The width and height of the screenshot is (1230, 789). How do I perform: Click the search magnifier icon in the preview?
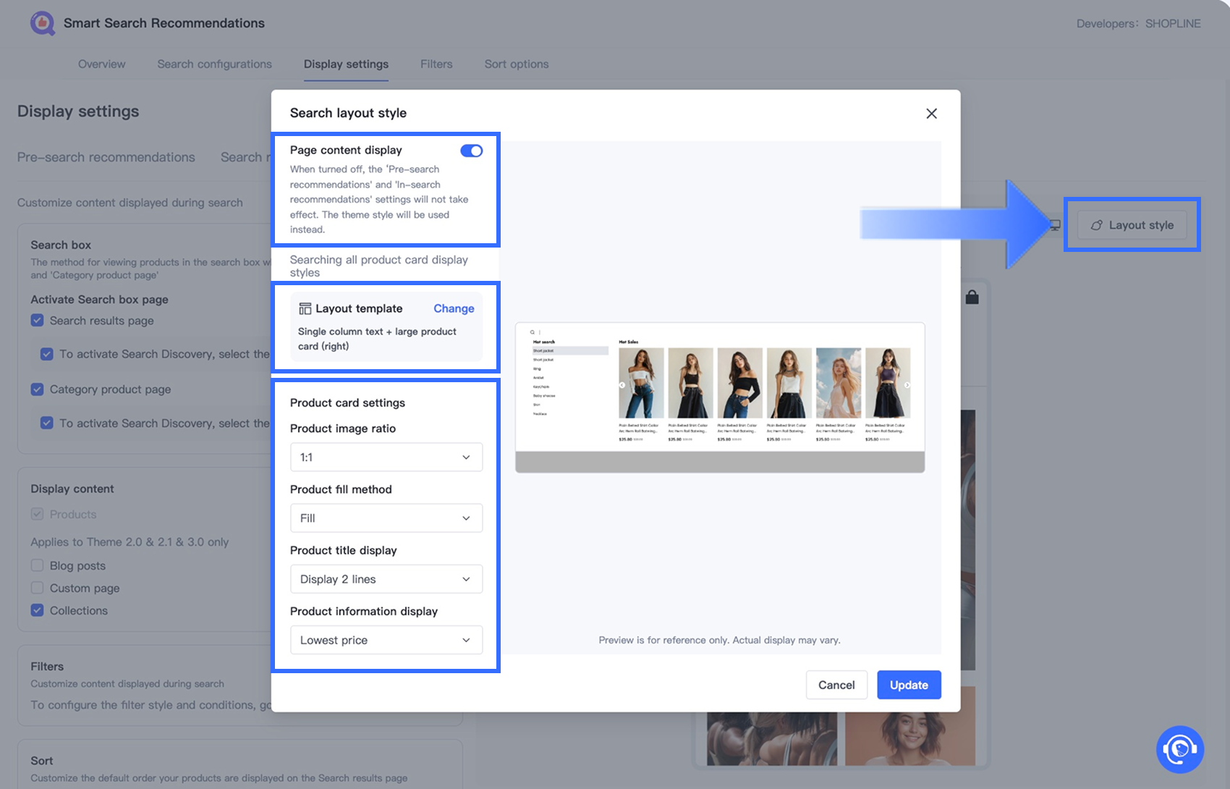pos(533,332)
